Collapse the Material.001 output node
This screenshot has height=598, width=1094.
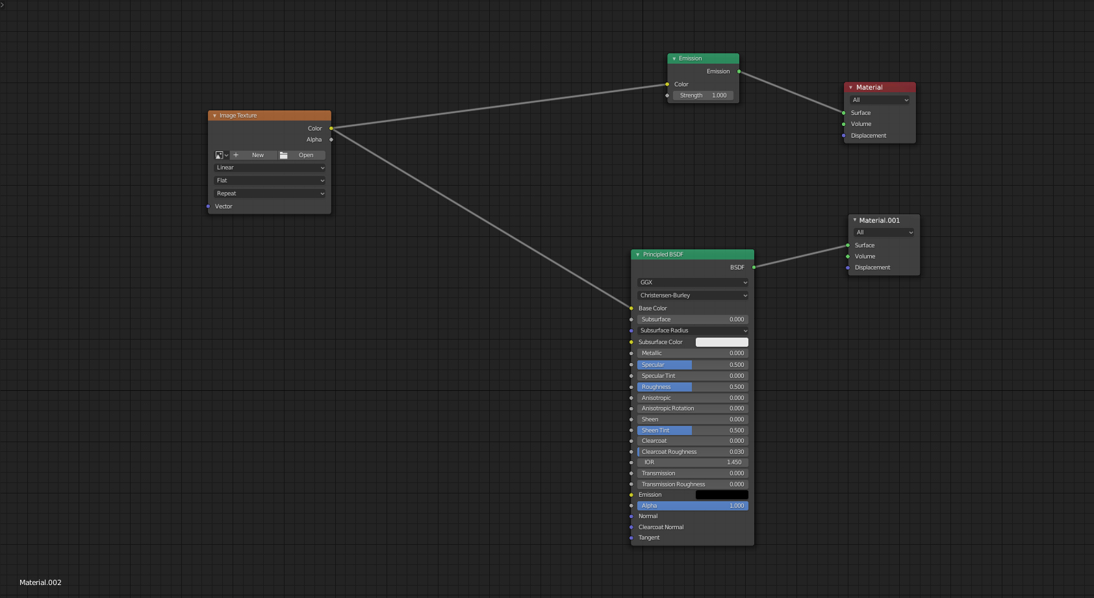coord(855,220)
